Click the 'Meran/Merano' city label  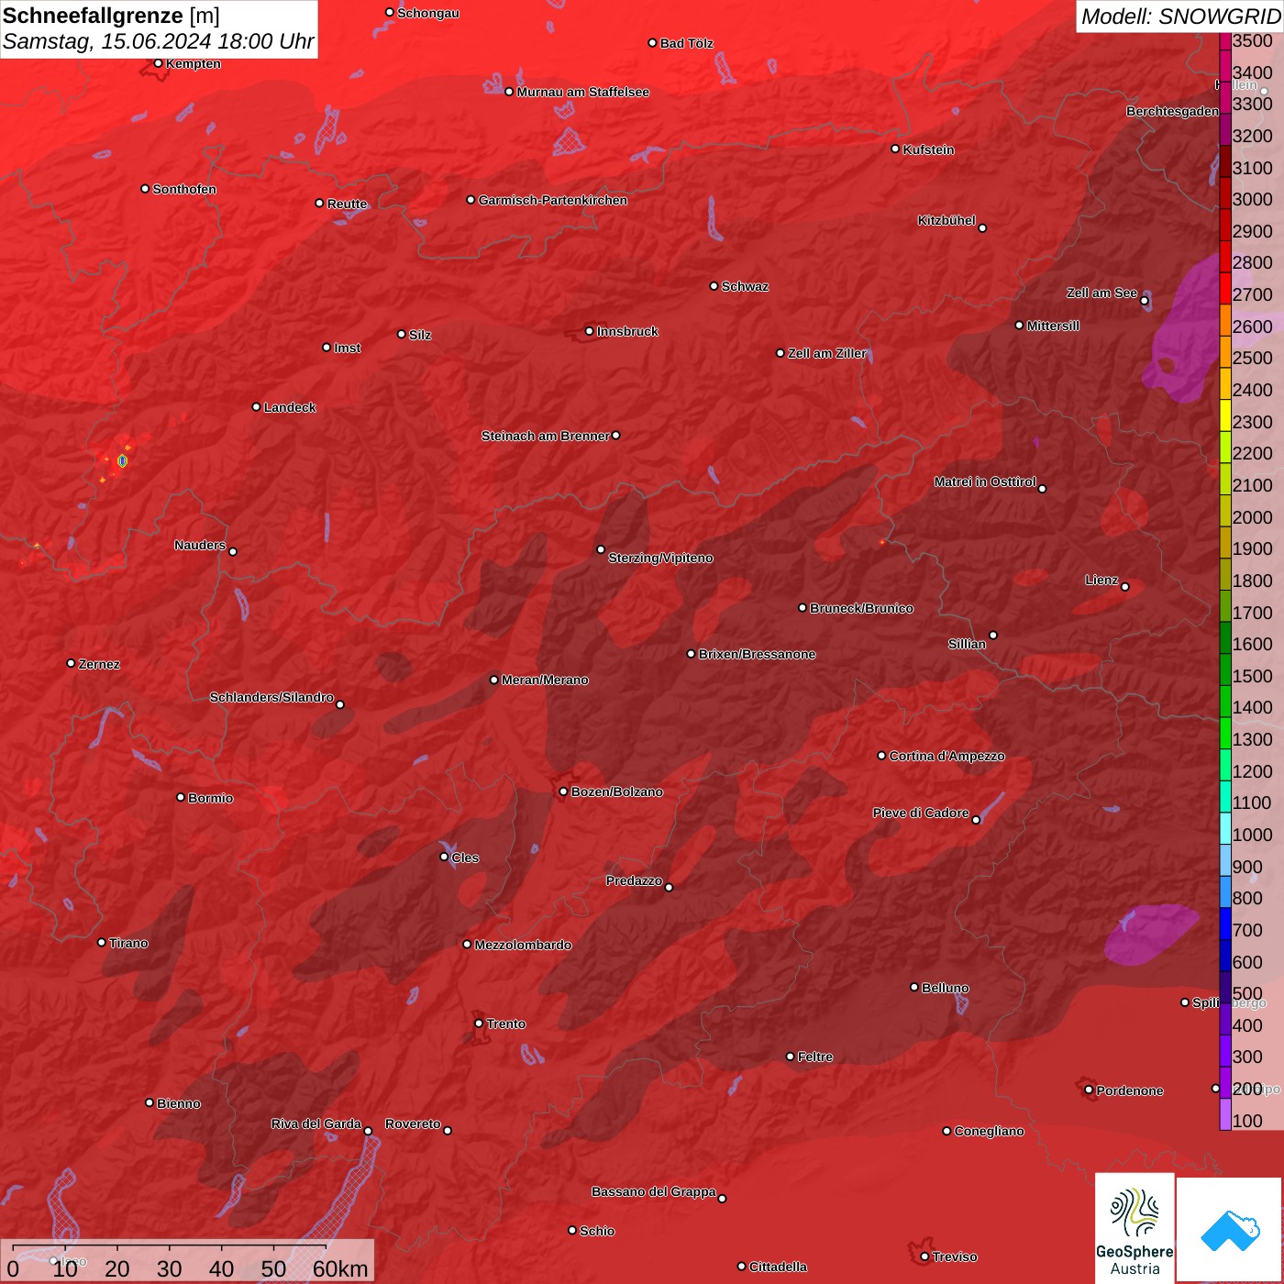click(x=545, y=680)
